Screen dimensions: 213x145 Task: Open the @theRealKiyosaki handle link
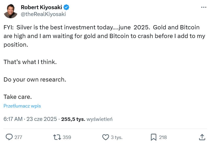(x=43, y=14)
